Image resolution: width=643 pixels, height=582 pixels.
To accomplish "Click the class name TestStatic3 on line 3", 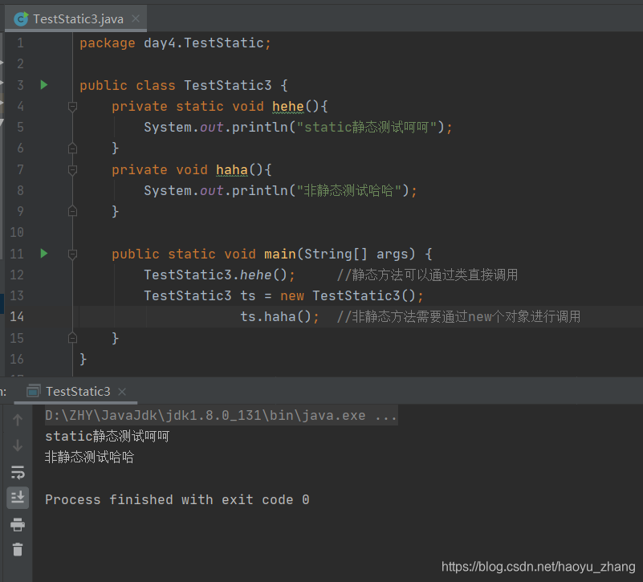I will (228, 85).
